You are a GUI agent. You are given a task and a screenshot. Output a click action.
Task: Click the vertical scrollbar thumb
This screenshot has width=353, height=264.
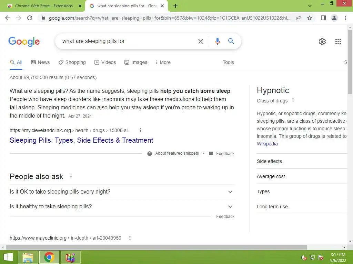pos(350,62)
